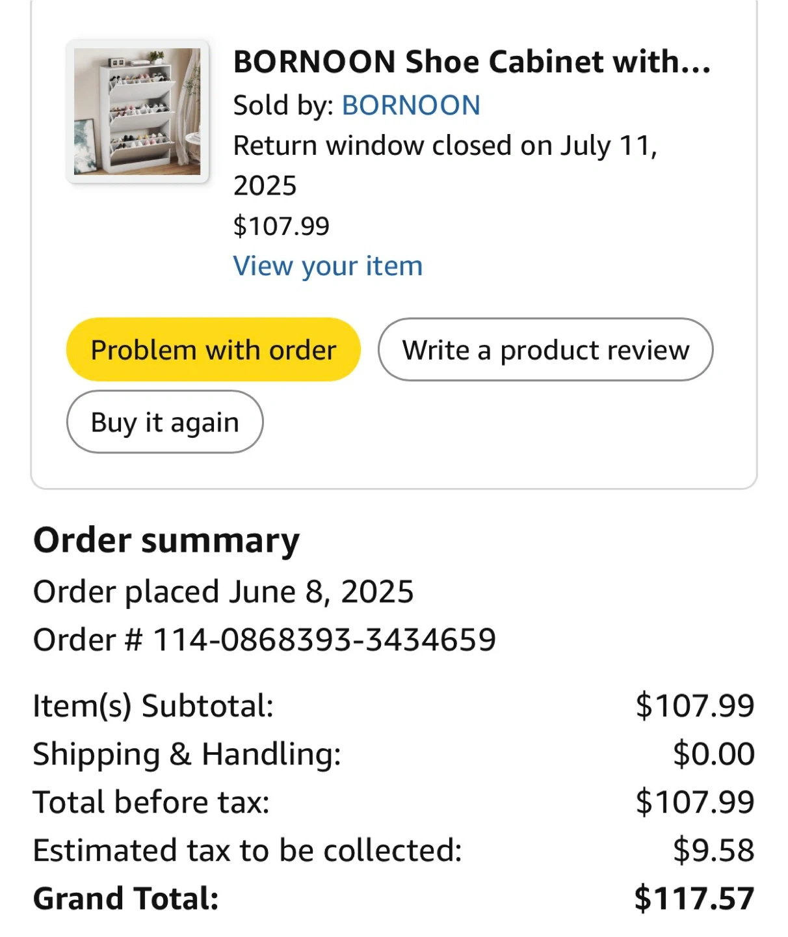Select the Item(s) Subtotal amount
Viewport: 788px width, 937px height.
coord(694,706)
